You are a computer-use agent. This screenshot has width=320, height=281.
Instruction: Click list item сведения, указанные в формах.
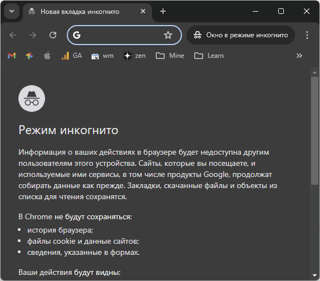click(83, 253)
